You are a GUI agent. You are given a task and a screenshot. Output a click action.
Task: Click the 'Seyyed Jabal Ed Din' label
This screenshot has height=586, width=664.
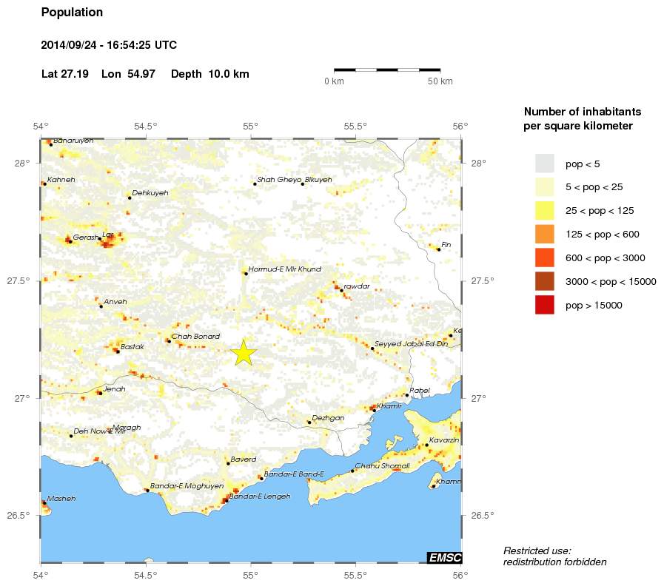(x=411, y=344)
